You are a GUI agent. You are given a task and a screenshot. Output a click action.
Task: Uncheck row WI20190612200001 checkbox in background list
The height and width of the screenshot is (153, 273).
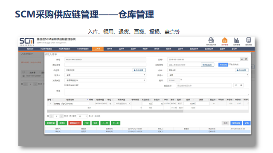tap(23, 76)
